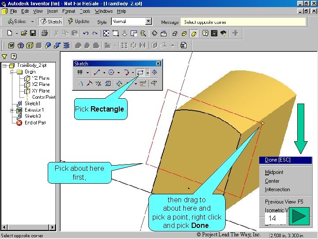Image resolution: width=318 pixels, height=239 pixels.
Task: Click the Extrude feature icon
Action: pos(11,45)
